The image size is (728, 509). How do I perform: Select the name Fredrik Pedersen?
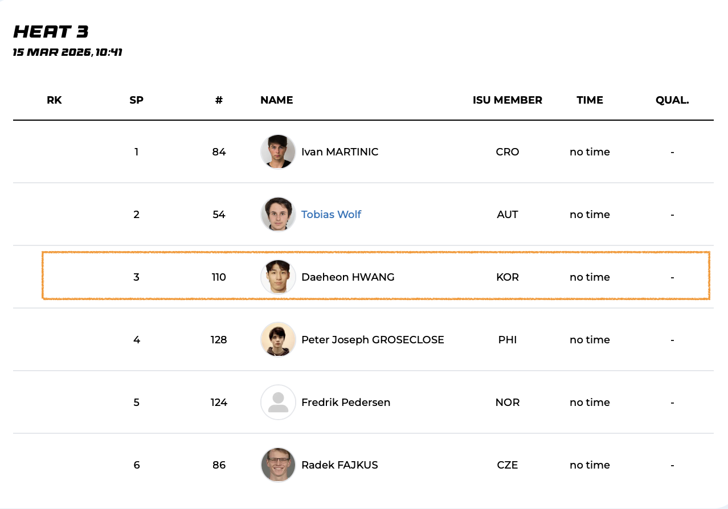click(x=346, y=403)
